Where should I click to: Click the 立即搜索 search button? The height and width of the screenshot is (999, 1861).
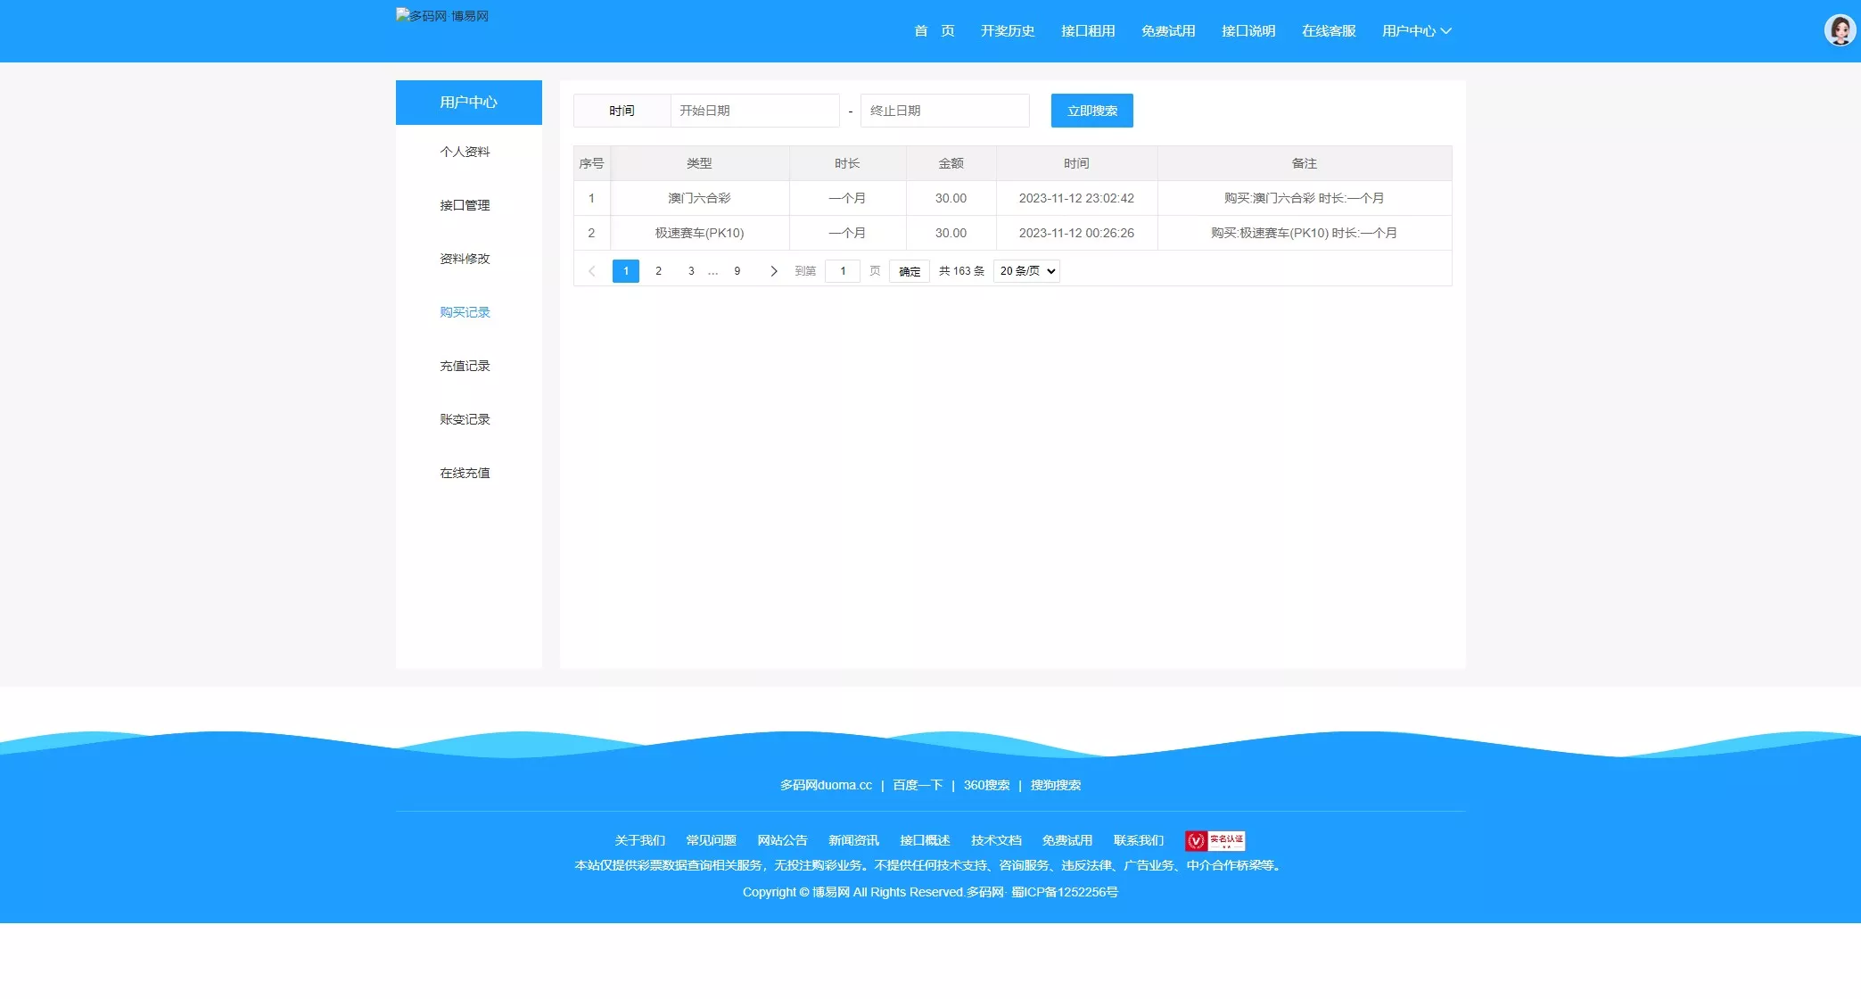point(1091,111)
